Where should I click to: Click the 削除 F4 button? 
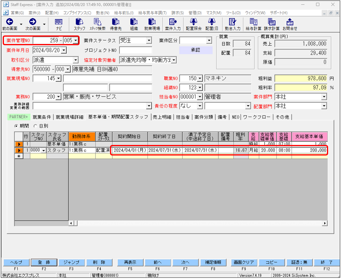point(99,263)
